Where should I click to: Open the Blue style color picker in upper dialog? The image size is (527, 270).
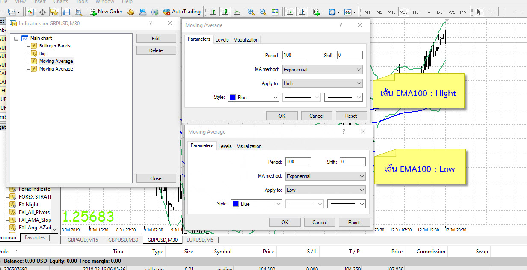coord(253,98)
